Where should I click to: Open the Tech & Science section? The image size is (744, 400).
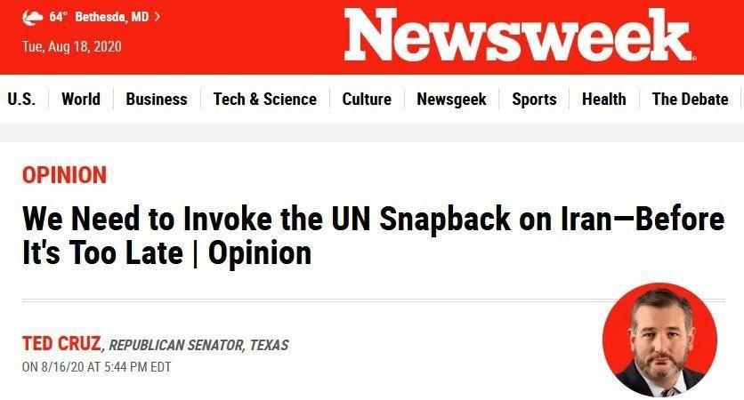(x=265, y=100)
